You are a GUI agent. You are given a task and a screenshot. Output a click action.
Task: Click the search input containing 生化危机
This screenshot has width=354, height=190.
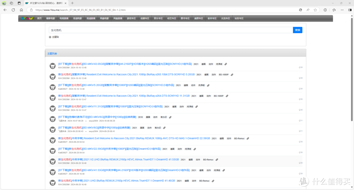[x=170, y=30]
